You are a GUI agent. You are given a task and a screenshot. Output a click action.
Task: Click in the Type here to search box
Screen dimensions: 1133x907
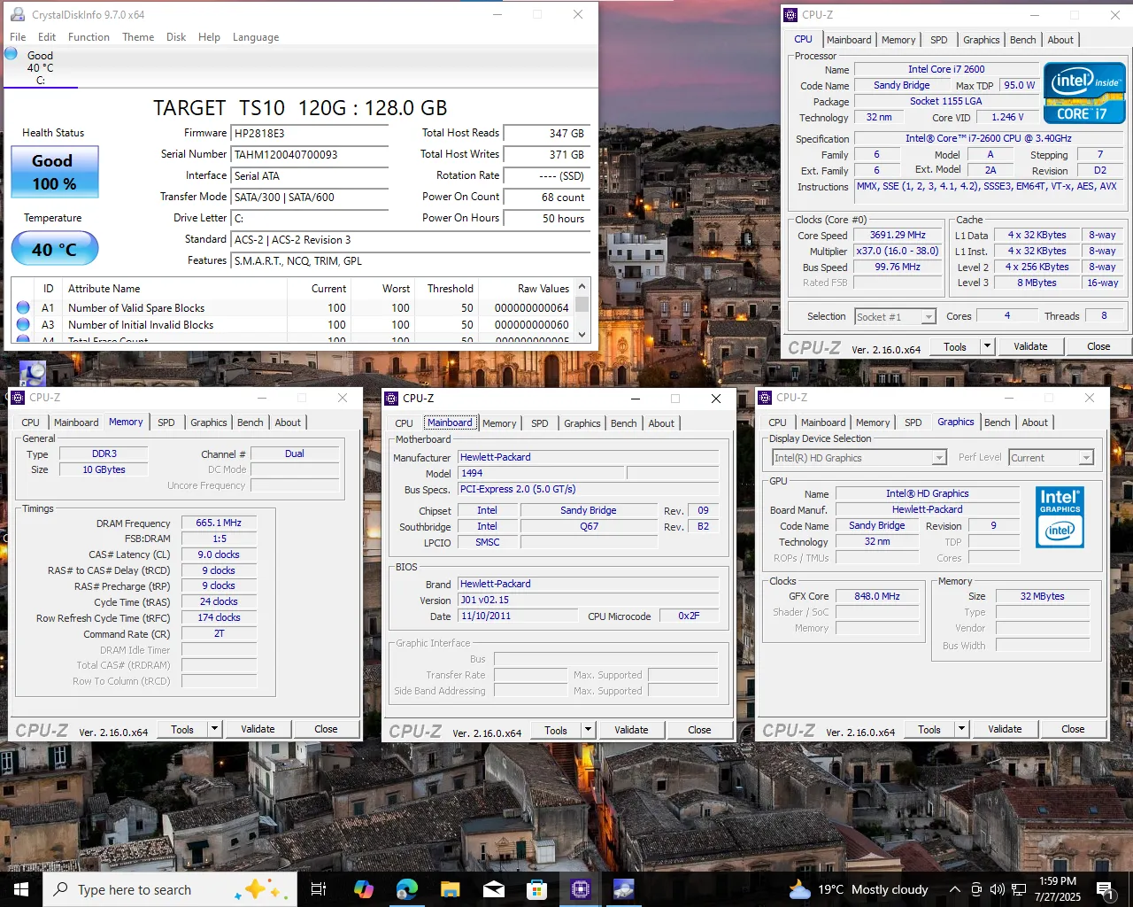(x=170, y=889)
